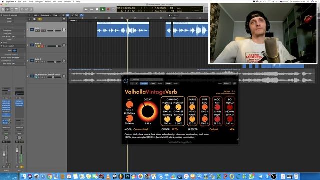Screen dimensions: 320x180
Task: Toggle the Inspector icon in control bar
Action: (7, 9)
